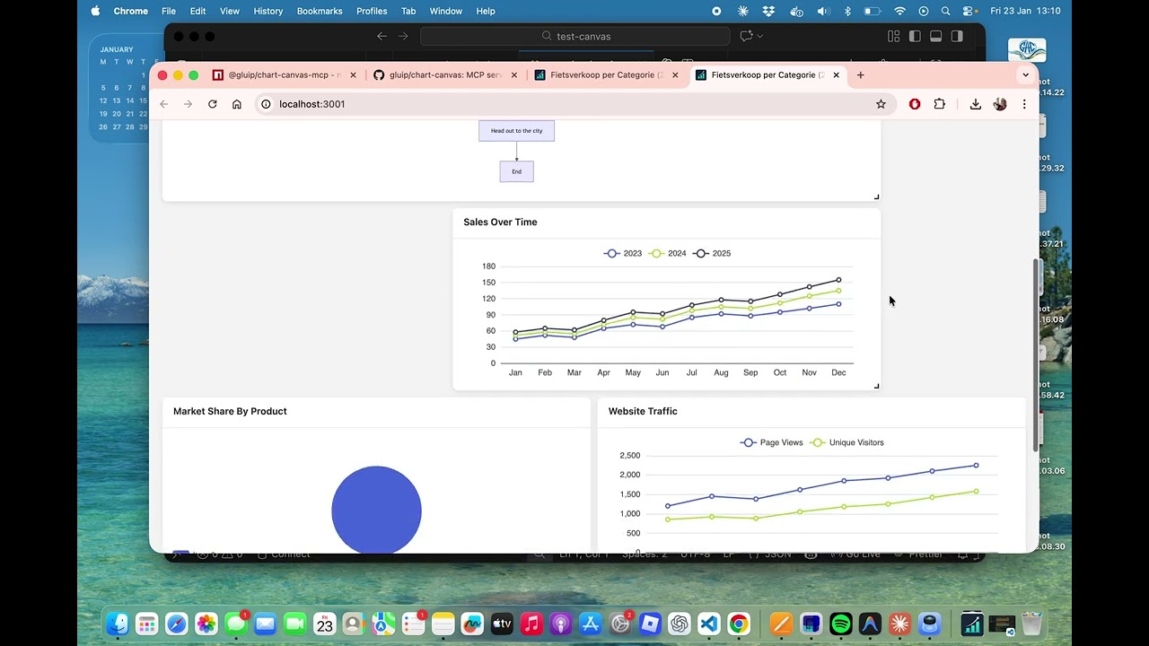Go to Chrome home page icon

point(237,104)
